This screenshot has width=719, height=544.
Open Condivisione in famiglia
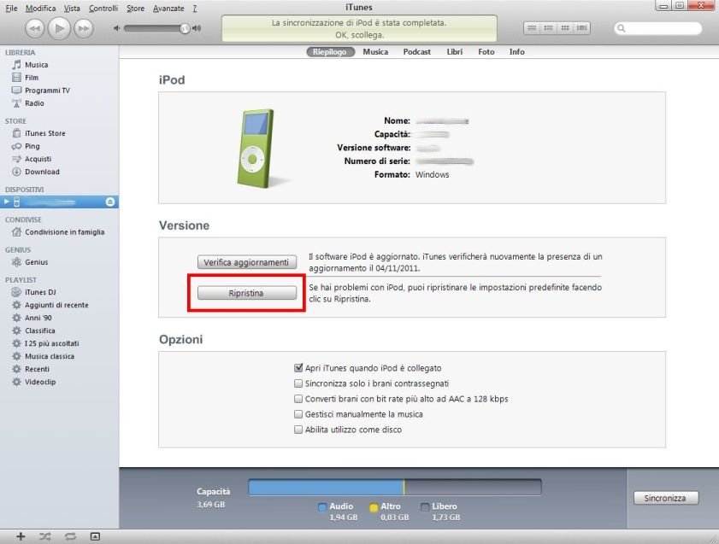pos(65,232)
